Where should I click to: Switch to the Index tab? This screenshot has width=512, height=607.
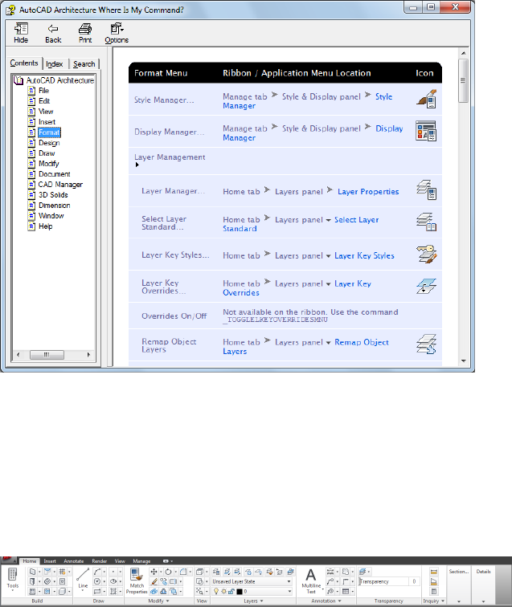54,64
